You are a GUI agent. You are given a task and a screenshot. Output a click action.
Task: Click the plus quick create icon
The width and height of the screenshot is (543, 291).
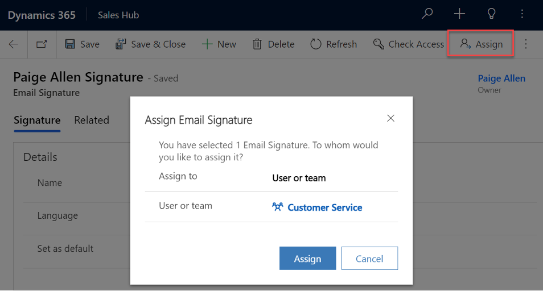(459, 14)
